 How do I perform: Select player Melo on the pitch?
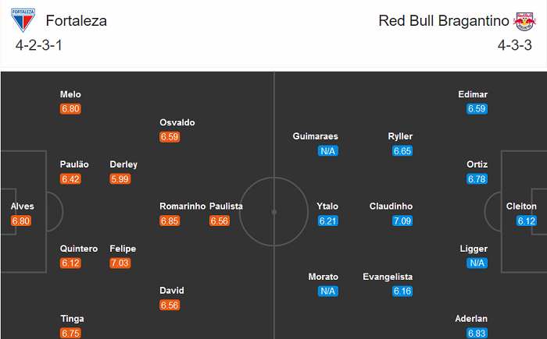click(70, 94)
